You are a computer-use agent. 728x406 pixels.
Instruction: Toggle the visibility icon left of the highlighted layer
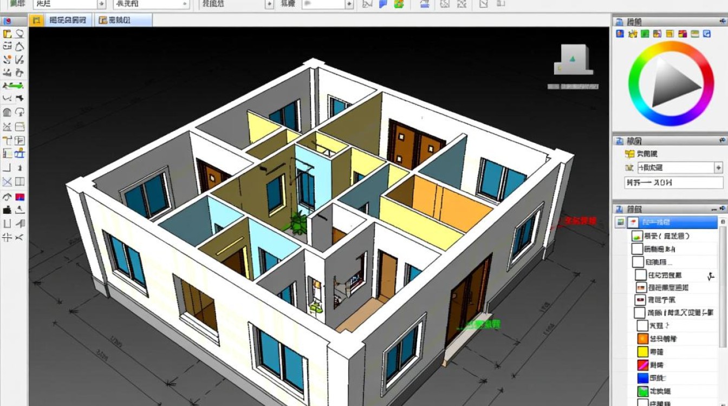(x=621, y=222)
